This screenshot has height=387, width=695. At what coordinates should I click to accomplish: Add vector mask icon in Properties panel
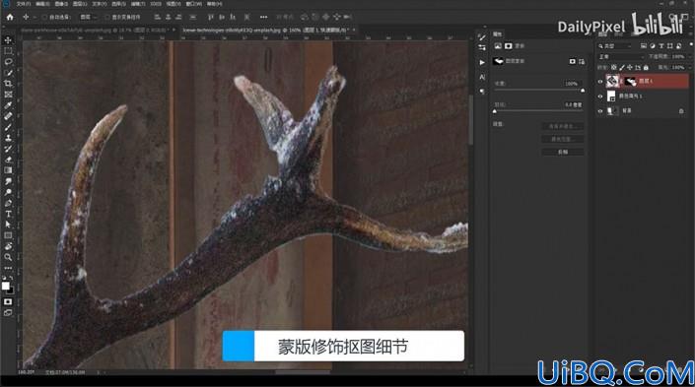click(x=581, y=61)
